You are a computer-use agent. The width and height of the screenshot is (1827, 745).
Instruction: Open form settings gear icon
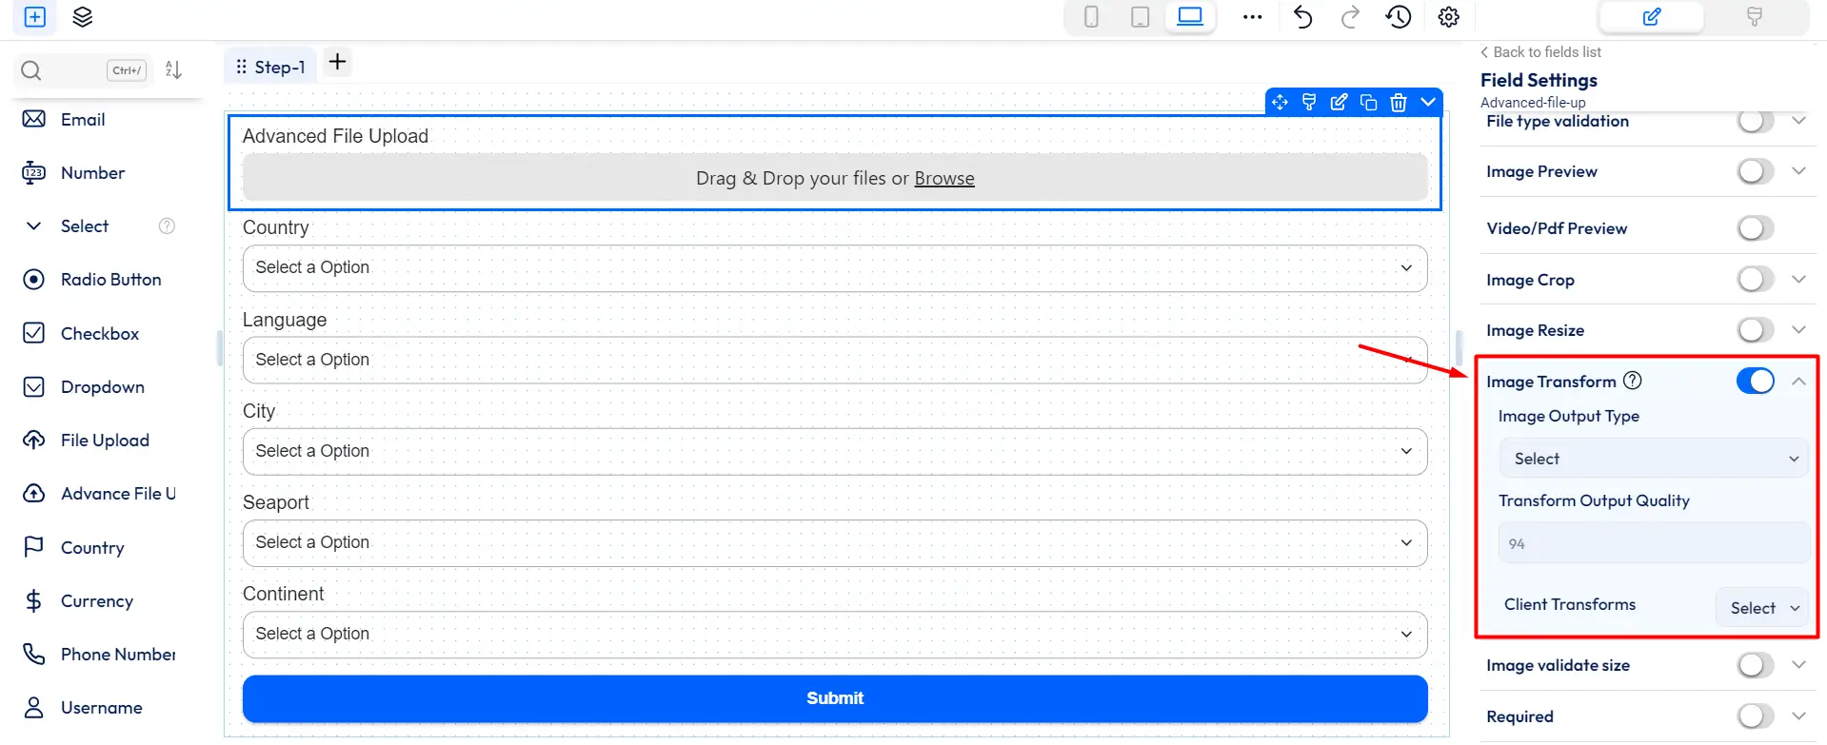pyautogui.click(x=1448, y=17)
